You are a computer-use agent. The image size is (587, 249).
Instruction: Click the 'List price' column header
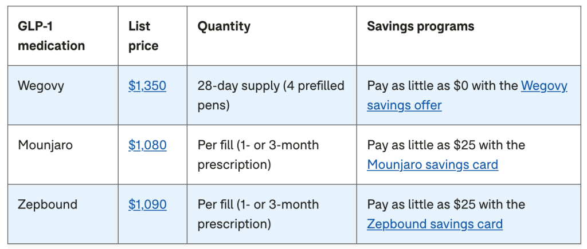click(143, 36)
